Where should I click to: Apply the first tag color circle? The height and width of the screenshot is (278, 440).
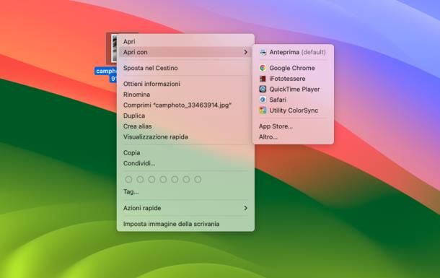[128, 179]
